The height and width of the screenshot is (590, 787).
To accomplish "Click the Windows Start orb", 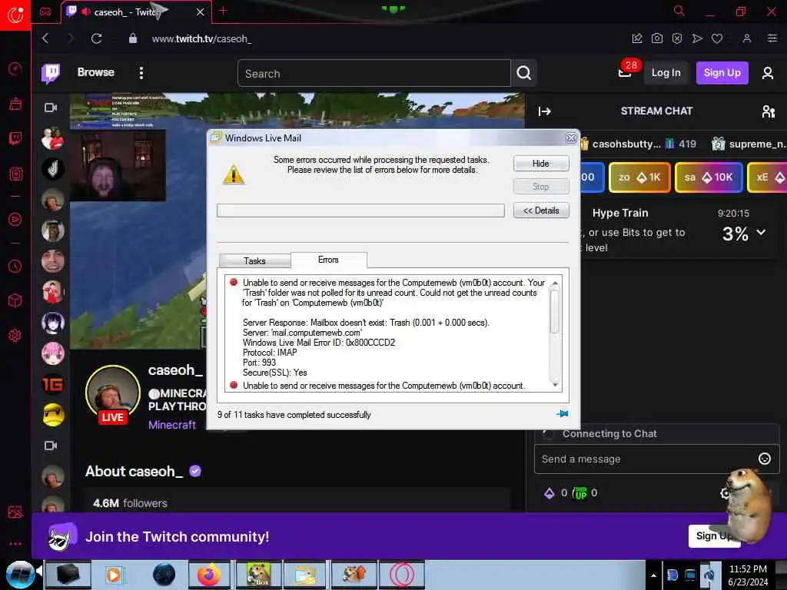I will [19, 575].
